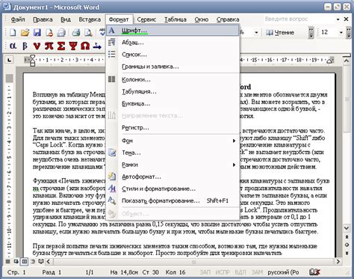Click the red pi symbol icon
The width and height of the screenshot is (354, 279).
pyautogui.click(x=49, y=46)
